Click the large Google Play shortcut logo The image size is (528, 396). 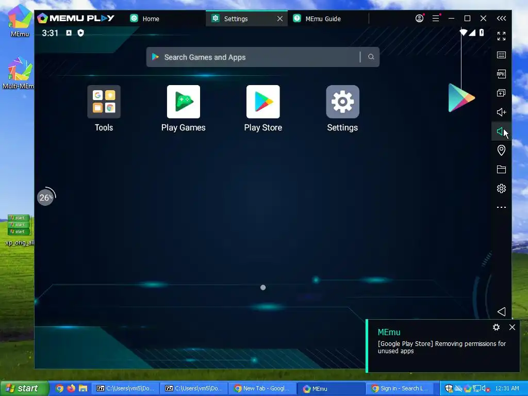[461, 97]
